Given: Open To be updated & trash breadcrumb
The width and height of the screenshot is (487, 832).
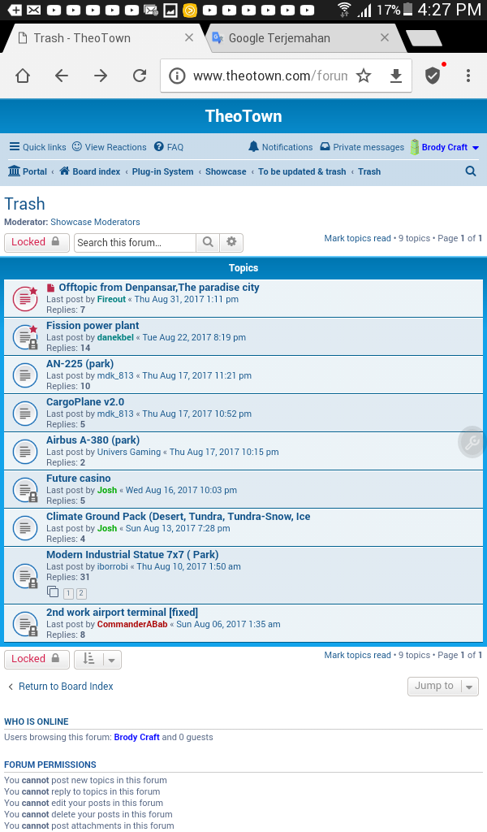Looking at the screenshot, I should point(302,171).
